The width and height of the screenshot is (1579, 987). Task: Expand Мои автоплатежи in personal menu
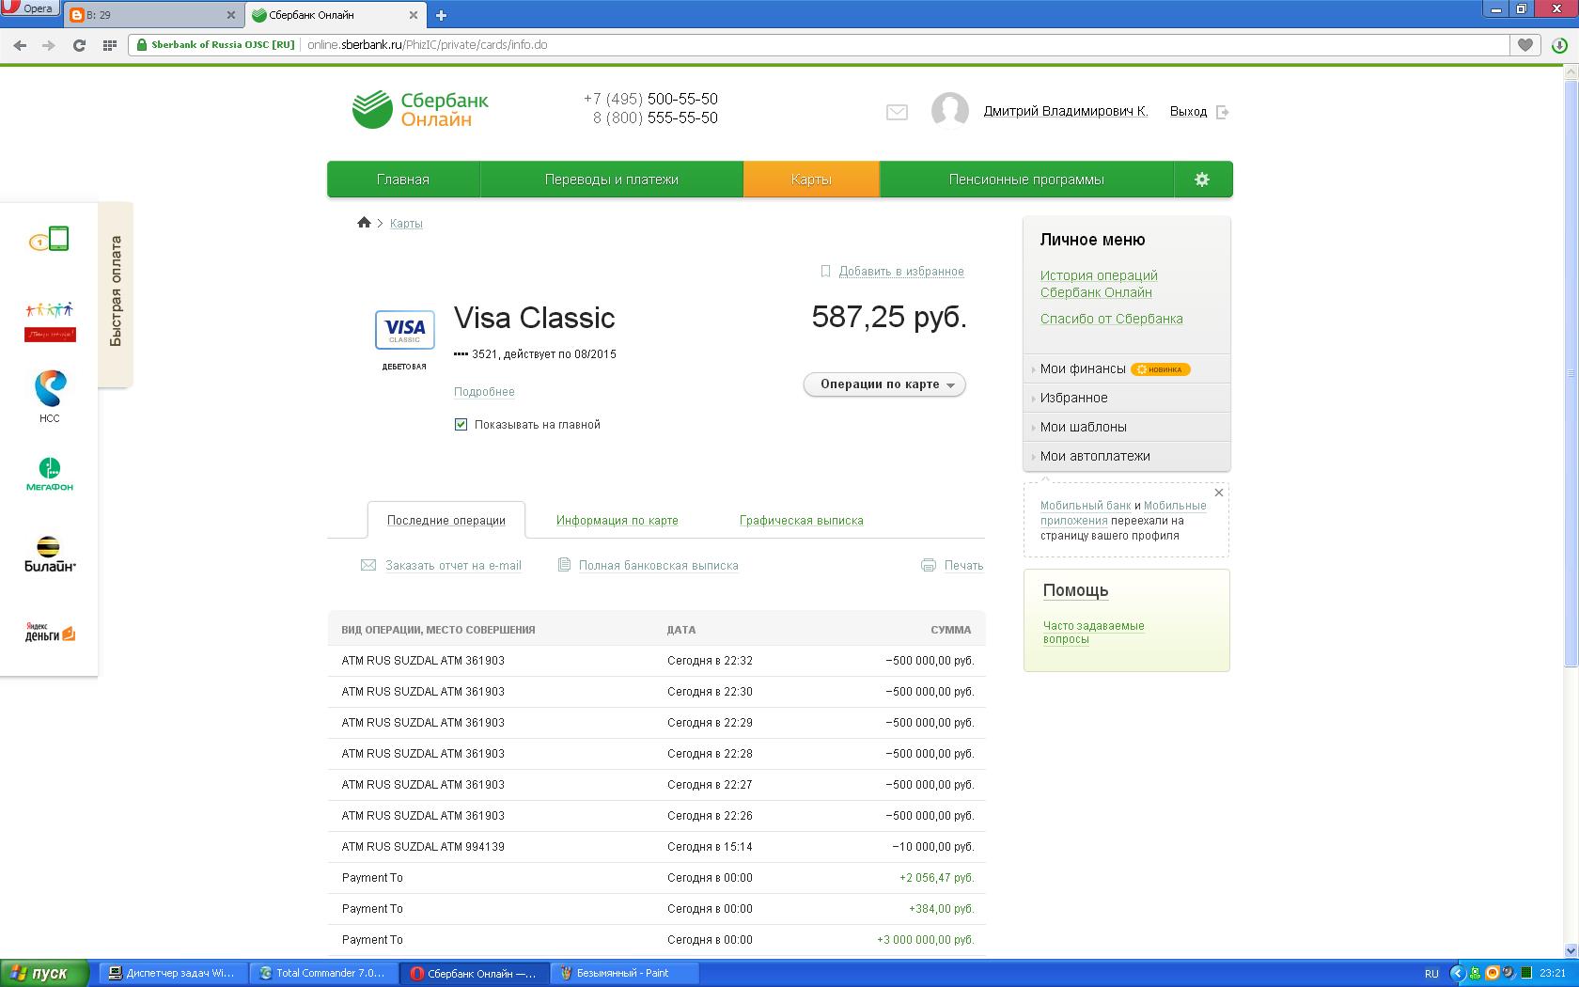coord(1095,456)
